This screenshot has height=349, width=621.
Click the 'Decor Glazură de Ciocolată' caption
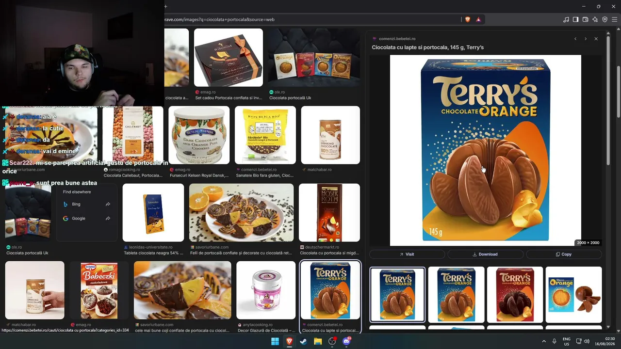click(266, 331)
